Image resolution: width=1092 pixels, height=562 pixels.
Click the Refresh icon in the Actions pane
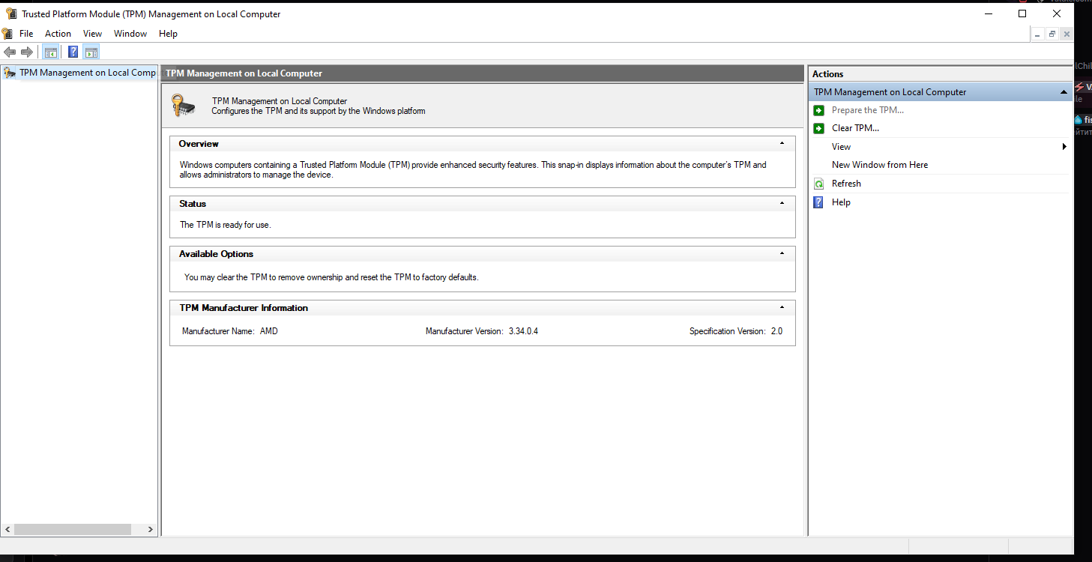[819, 184]
